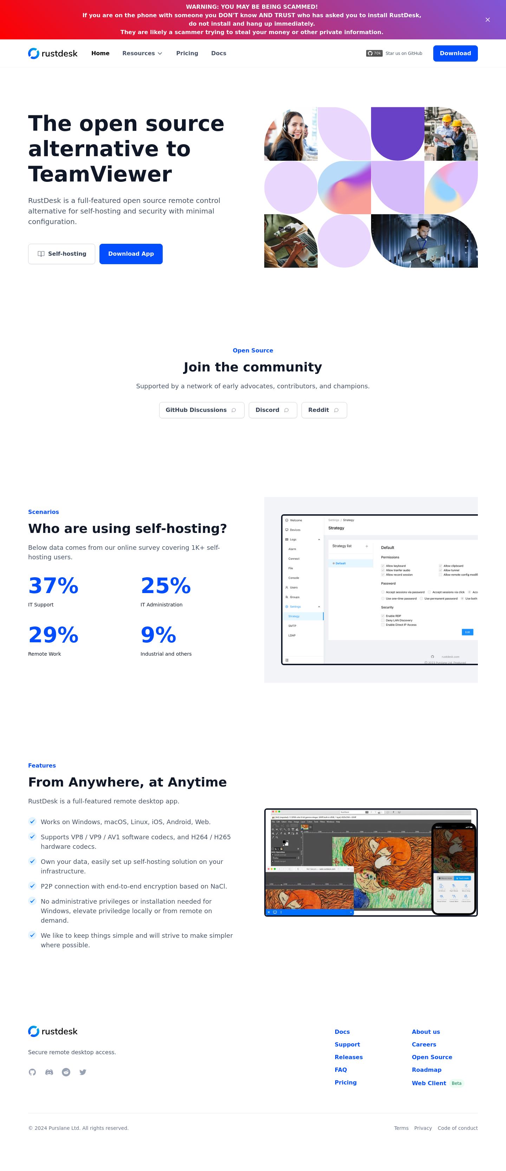506x1171 pixels.
Task: Join the Discord community button
Action: click(273, 410)
